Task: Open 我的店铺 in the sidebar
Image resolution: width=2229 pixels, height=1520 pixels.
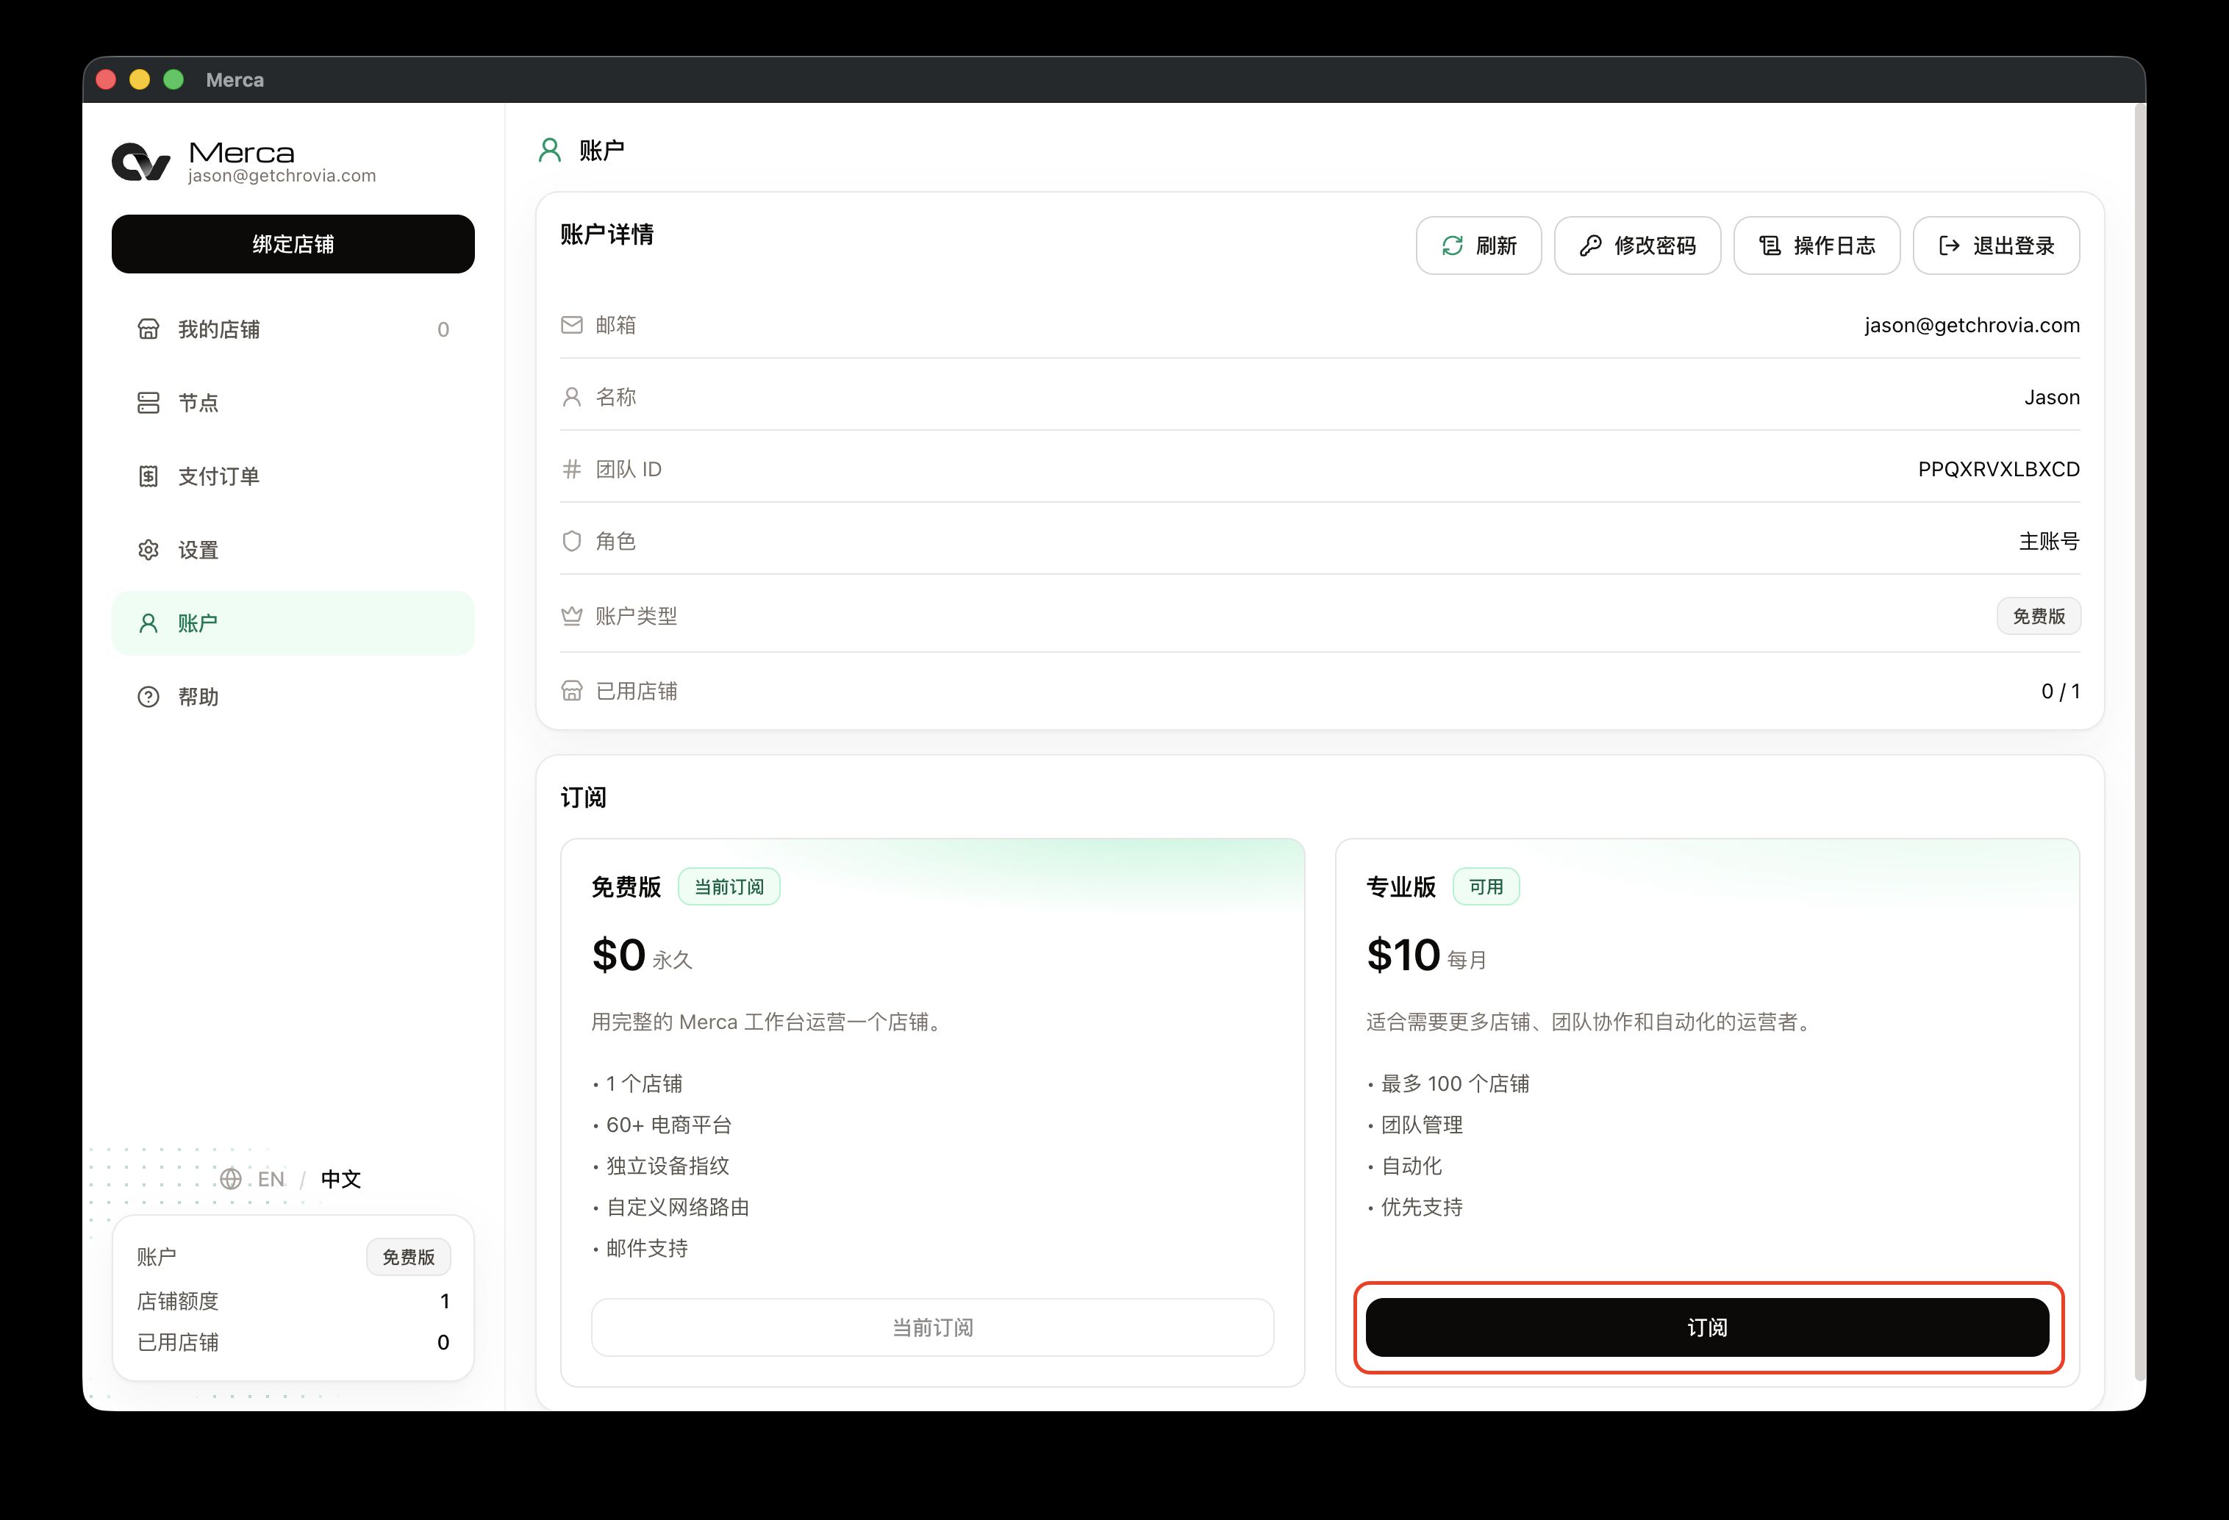Action: tap(293, 329)
